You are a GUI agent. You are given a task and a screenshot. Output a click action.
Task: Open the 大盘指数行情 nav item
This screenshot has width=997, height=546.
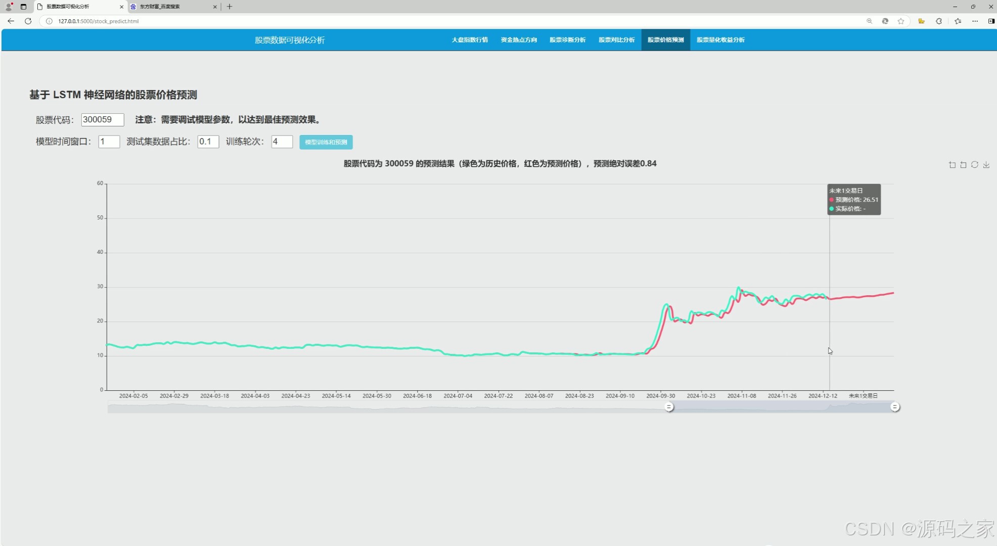470,40
